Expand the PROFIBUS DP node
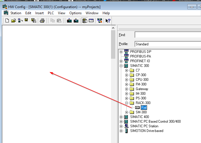This screenshot has width=201, height=143. 121,52
